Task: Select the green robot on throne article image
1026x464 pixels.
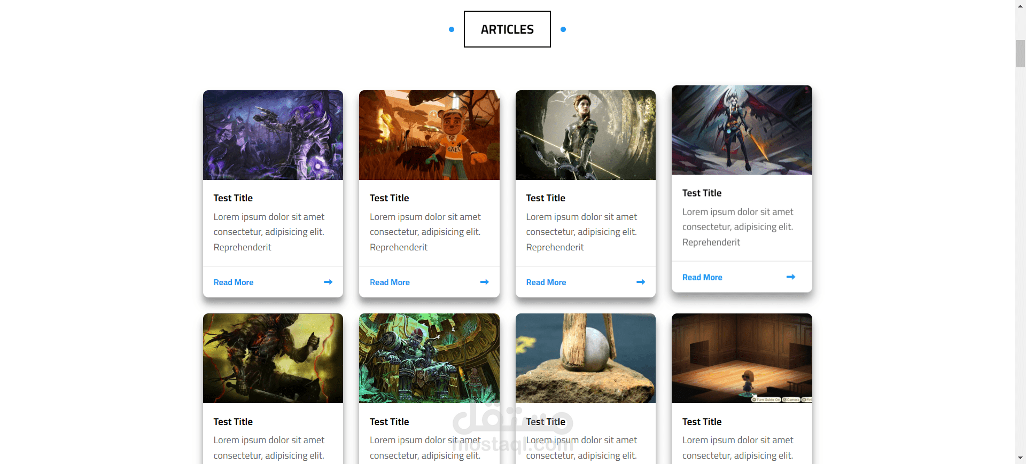Action: (429, 358)
